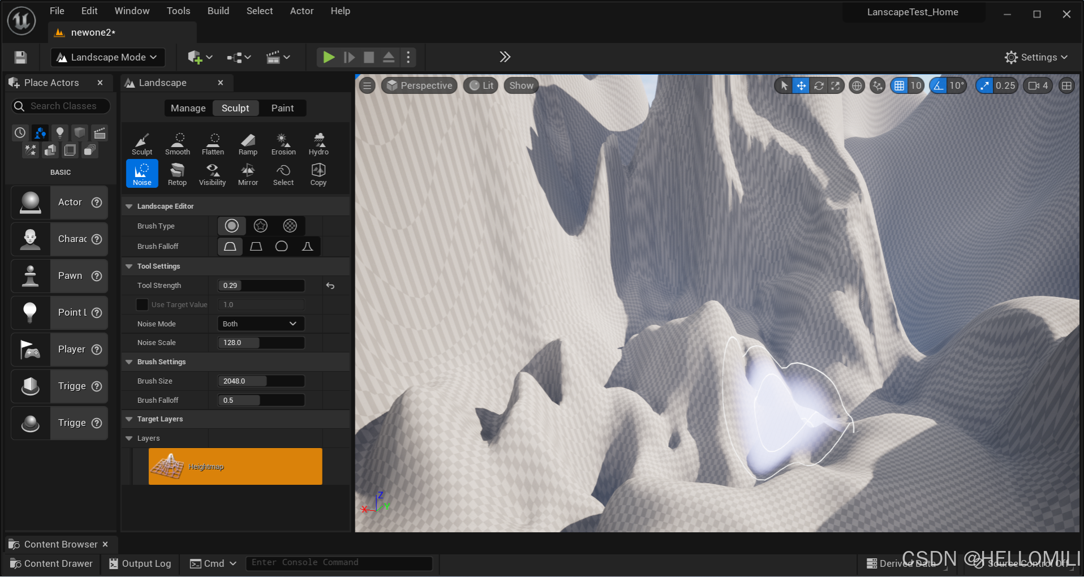The height and width of the screenshot is (577, 1084).
Task: Open the add content dropdown
Action: pyautogui.click(x=200, y=57)
